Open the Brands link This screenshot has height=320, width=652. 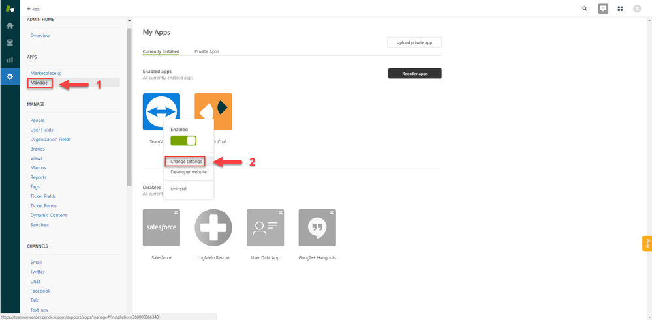coord(37,149)
